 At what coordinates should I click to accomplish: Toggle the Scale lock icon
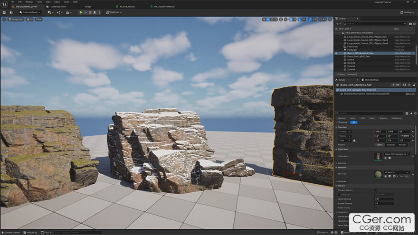point(354,141)
